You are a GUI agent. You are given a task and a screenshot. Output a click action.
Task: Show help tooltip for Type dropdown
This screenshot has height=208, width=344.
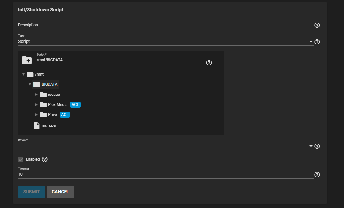(x=317, y=42)
